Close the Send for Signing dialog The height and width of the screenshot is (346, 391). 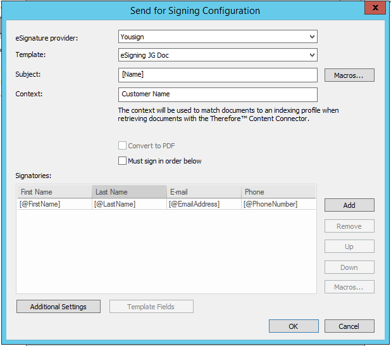pos(375,8)
